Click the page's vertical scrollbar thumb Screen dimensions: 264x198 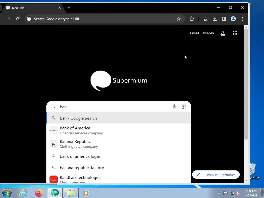246,84
